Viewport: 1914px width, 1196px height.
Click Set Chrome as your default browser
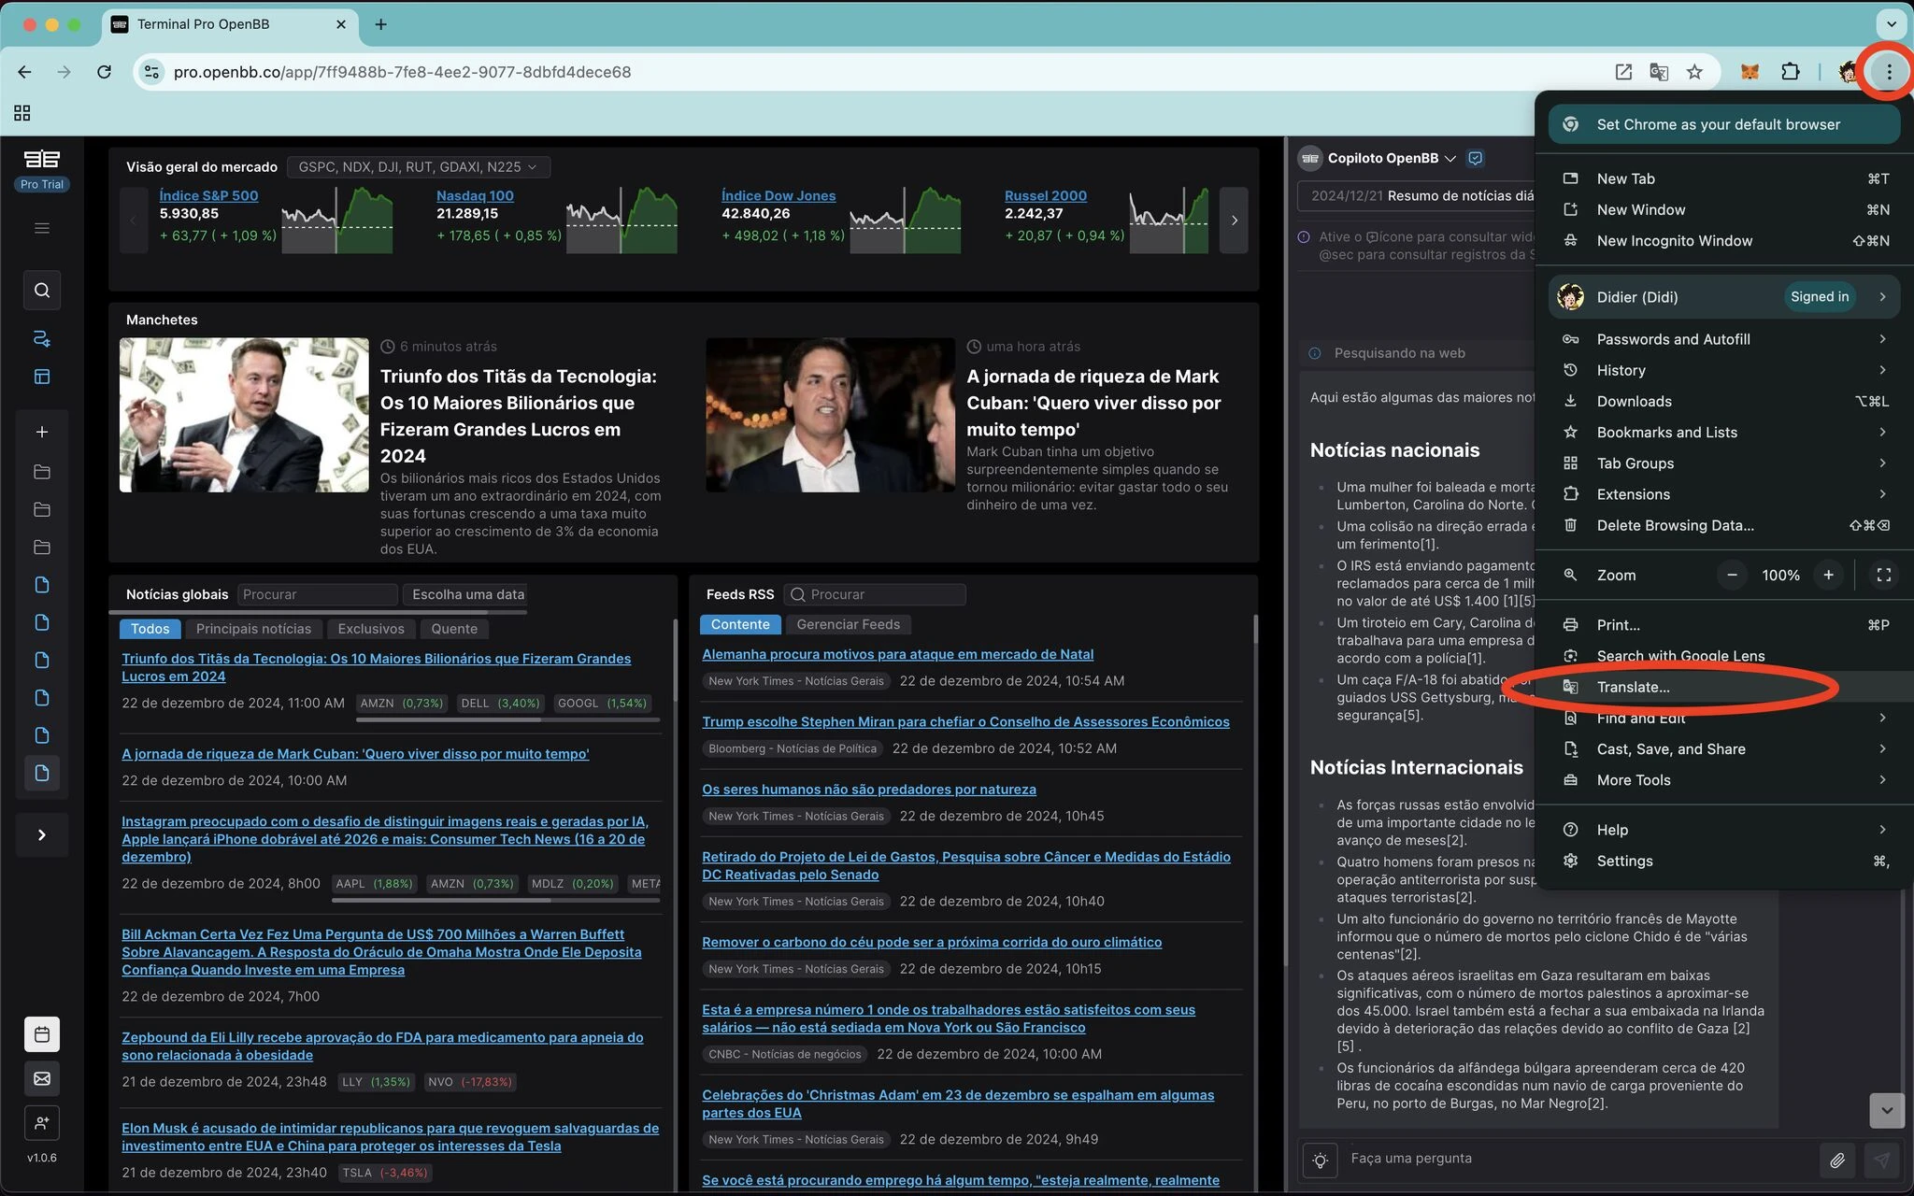tap(1718, 124)
